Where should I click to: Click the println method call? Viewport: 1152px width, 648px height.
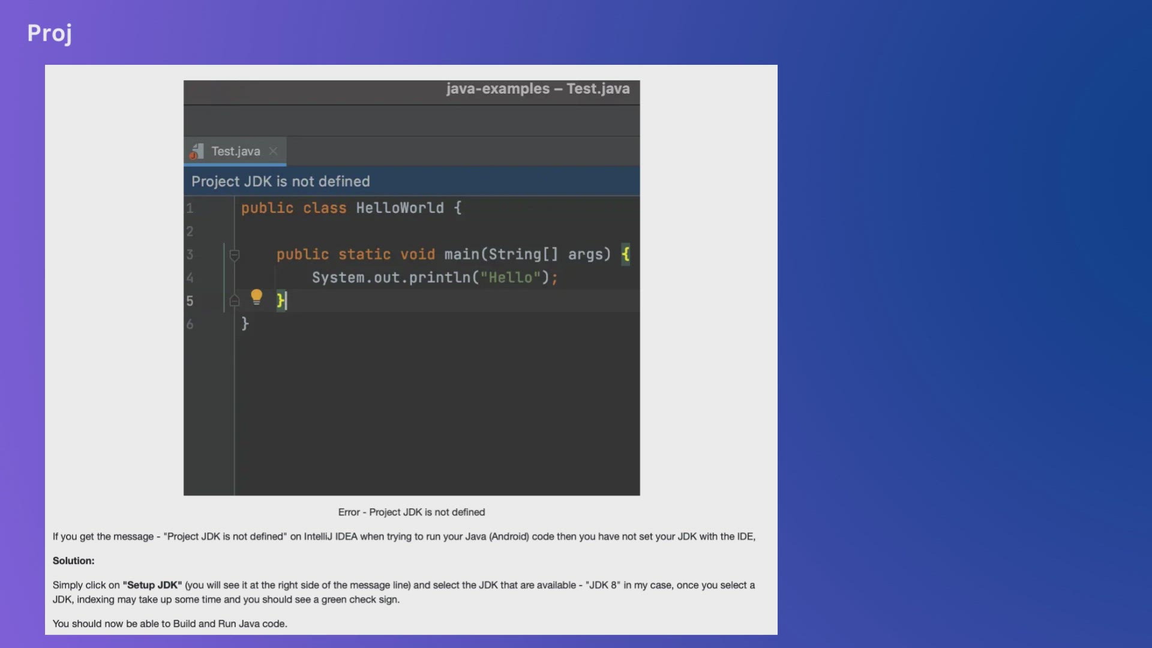click(439, 278)
